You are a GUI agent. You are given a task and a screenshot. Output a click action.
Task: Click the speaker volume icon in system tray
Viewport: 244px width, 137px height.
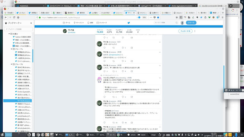click(199, 135)
